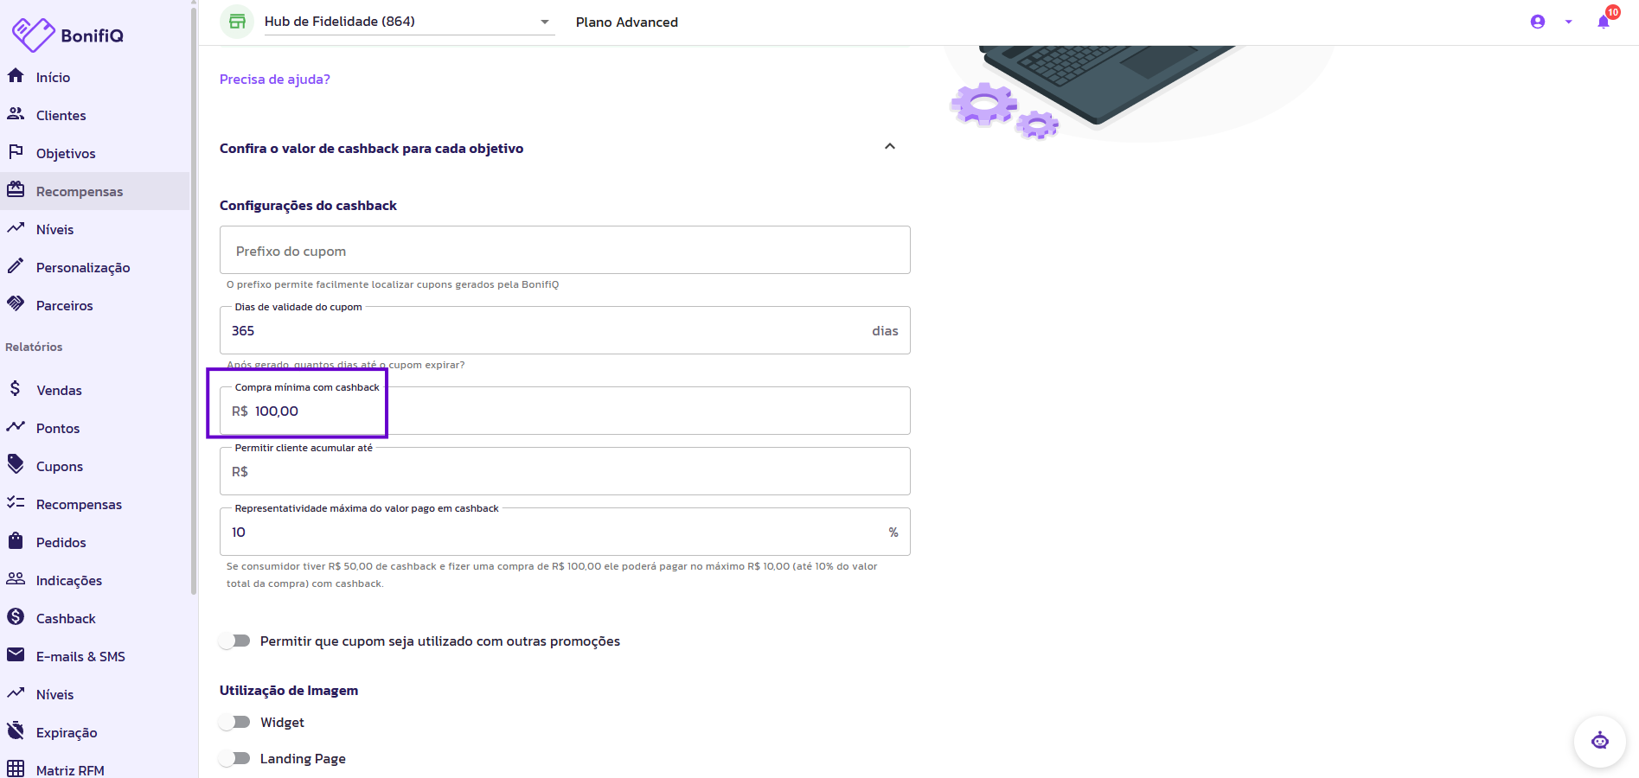The image size is (1639, 778).
Task: Open Cashback report menu item
Action: coord(94,618)
